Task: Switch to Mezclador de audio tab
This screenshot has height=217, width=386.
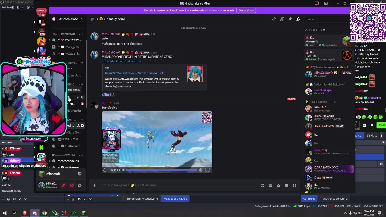Action: click(175, 199)
